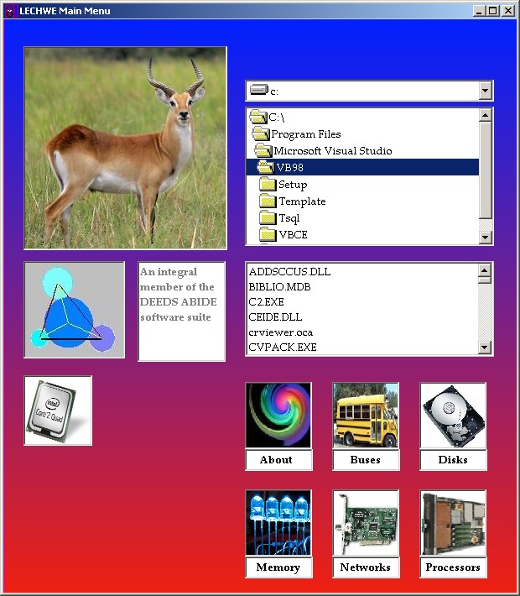Open the Buses button
520x596 pixels.
[367, 460]
